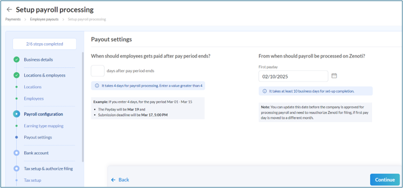
Task: Open Tax setup & authorize filing step
Action: (48, 168)
